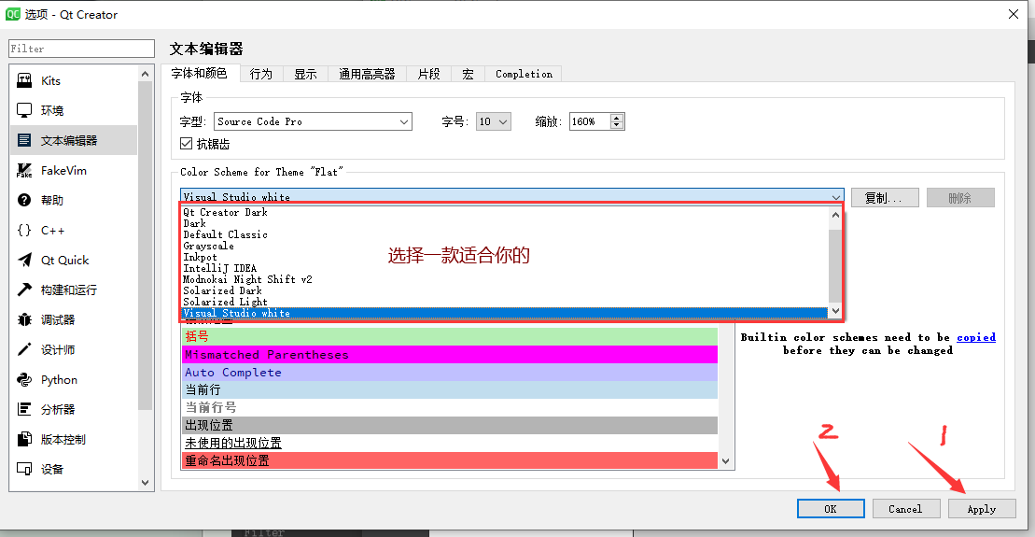Open the 片段 snippets tab
This screenshot has width=1035, height=537.
click(428, 74)
